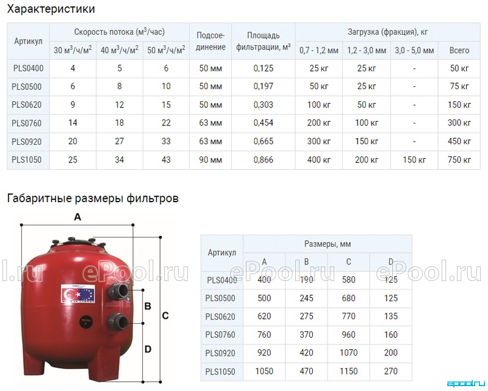
Task: Click the 'Артикул' header in the dimensions table
Action: click(x=222, y=252)
